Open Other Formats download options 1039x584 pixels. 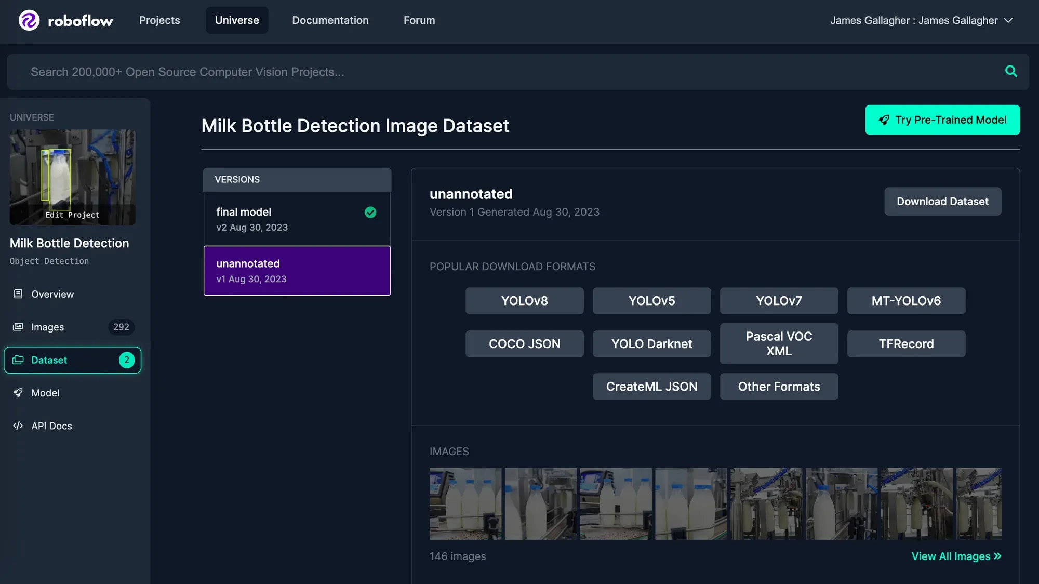point(779,387)
